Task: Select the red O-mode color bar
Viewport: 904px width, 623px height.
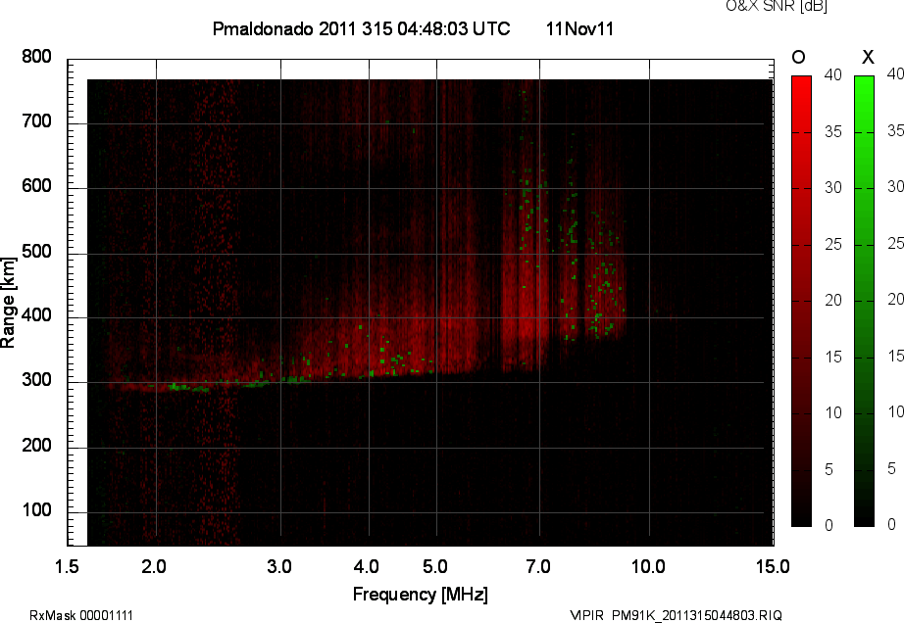Action: pyautogui.click(x=801, y=301)
